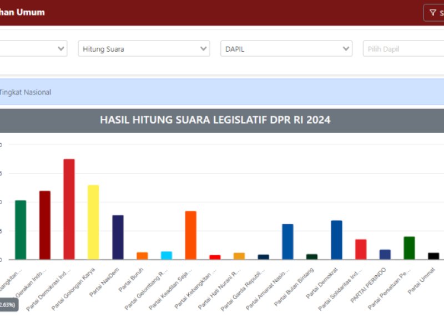Select the red Partai Solidaritas Indonesia bar

coord(361,249)
